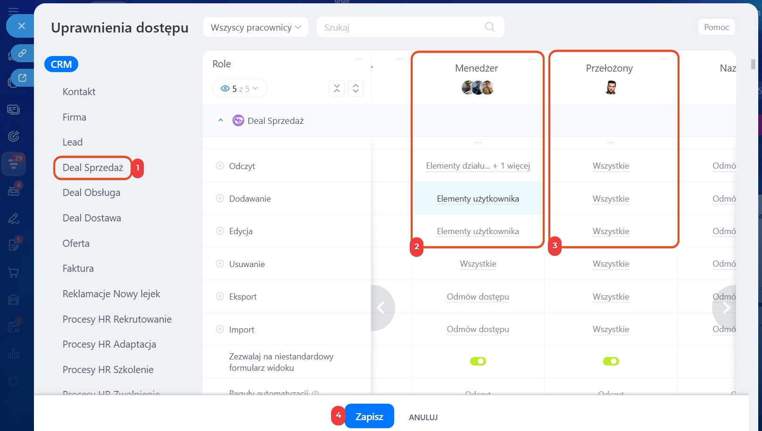Toggle custom view form switch for Przełożony
This screenshot has height=431, width=762.
click(x=611, y=361)
